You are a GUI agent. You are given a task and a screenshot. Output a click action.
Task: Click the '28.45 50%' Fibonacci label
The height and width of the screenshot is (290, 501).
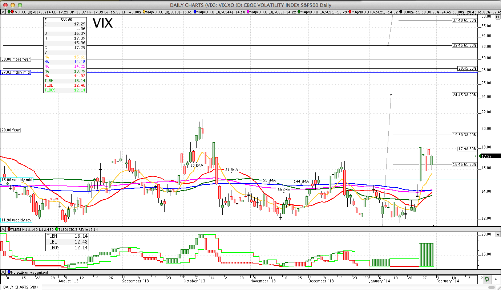467,68
